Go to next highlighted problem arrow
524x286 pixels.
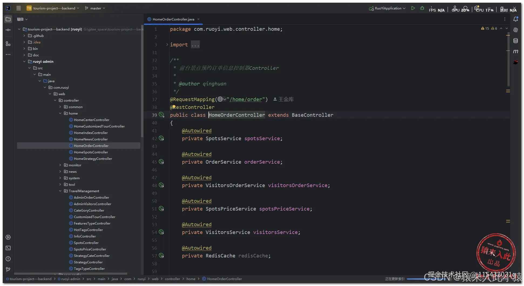[507, 28]
